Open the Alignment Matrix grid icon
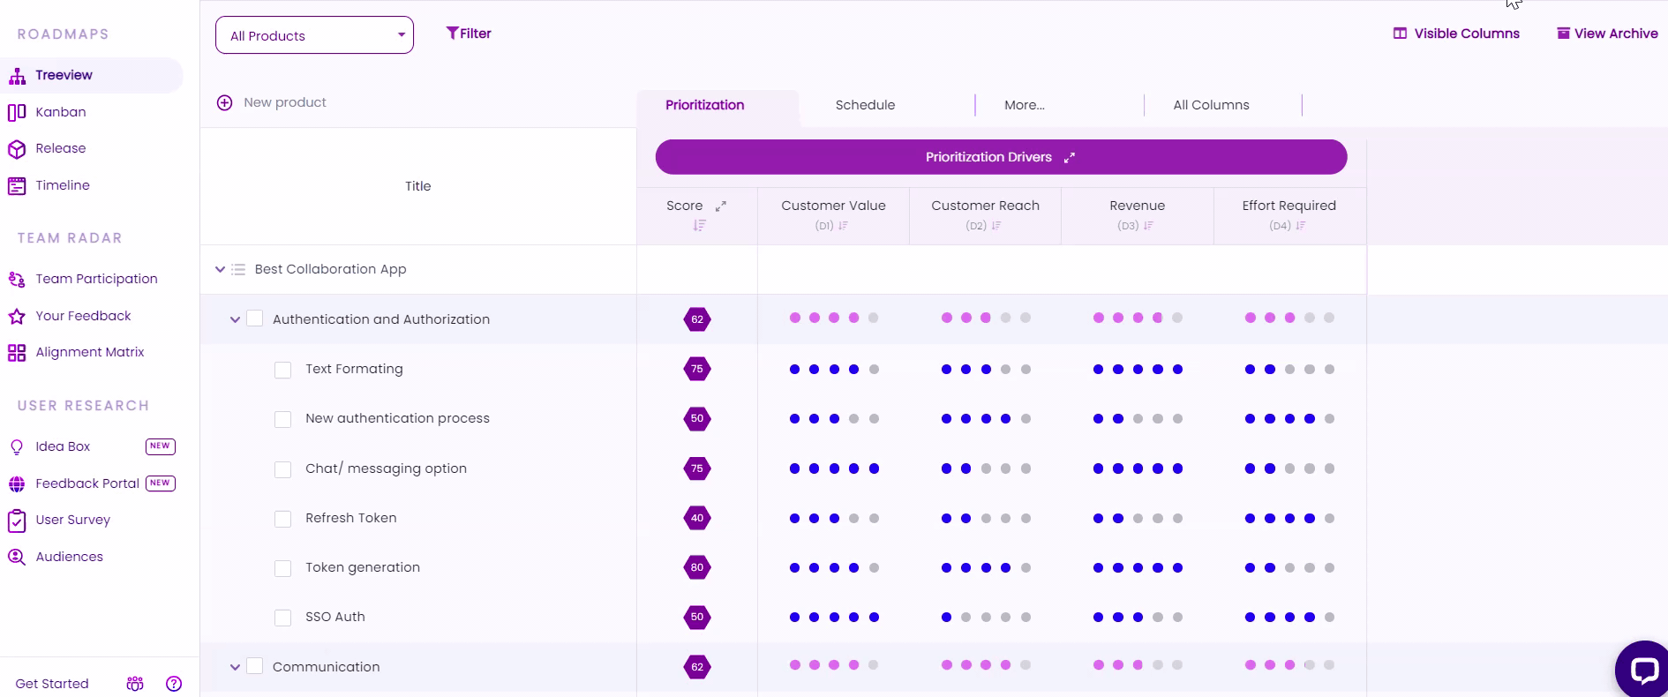Screen dimensions: 1668x697 pos(17,353)
